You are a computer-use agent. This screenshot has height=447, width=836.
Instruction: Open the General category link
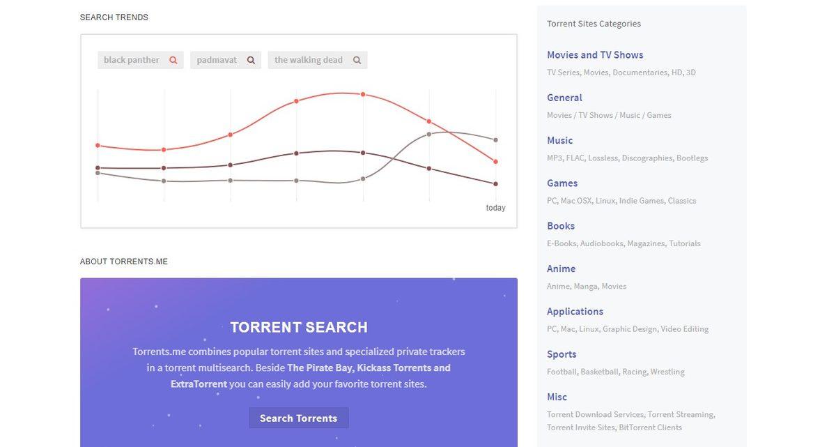(564, 98)
